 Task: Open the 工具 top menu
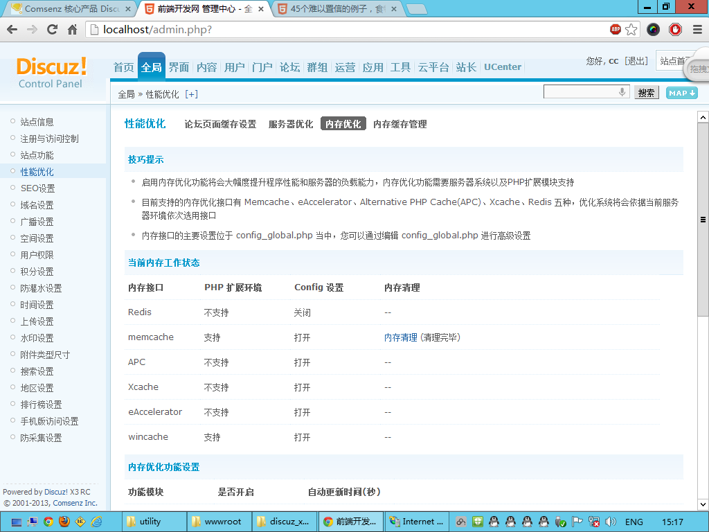click(x=401, y=67)
